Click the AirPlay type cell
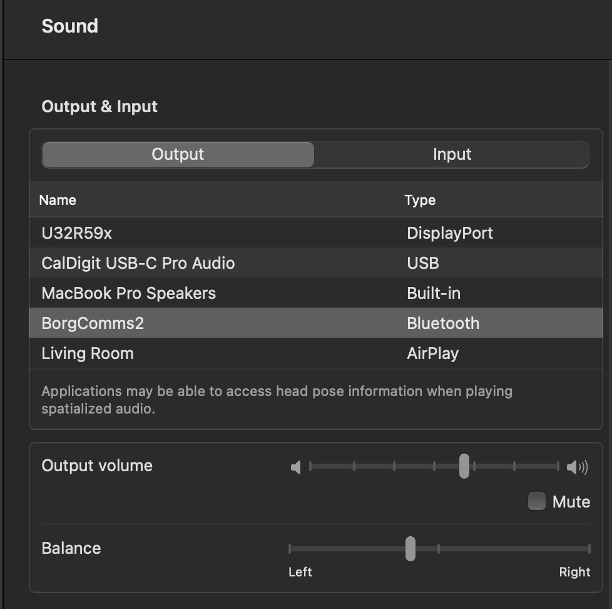Viewport: 612px width, 609px height. (x=432, y=353)
